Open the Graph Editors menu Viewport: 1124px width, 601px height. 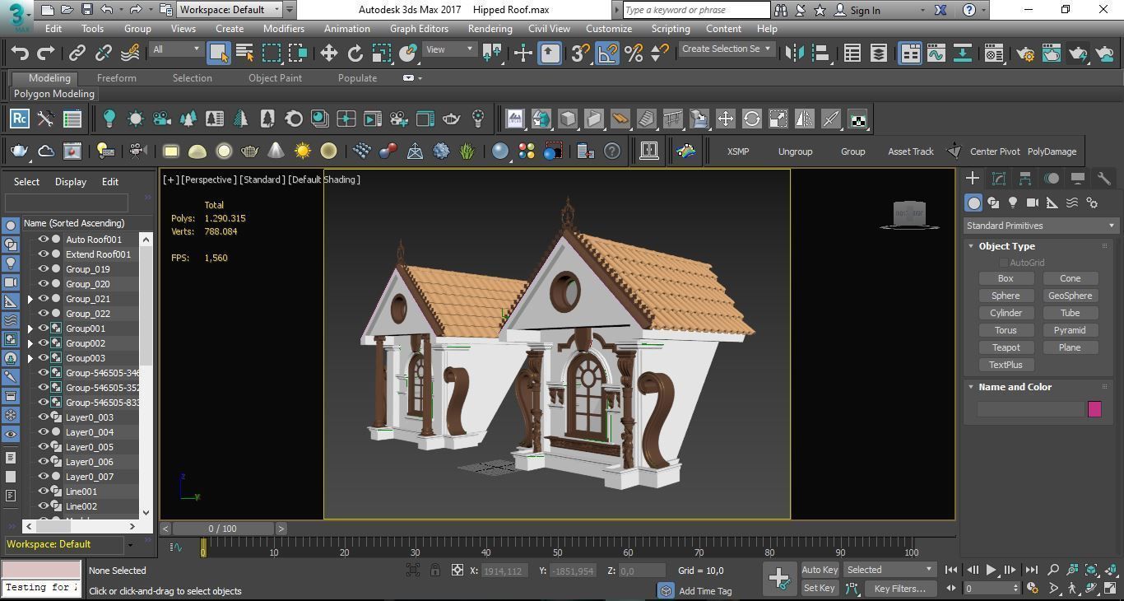pos(419,28)
